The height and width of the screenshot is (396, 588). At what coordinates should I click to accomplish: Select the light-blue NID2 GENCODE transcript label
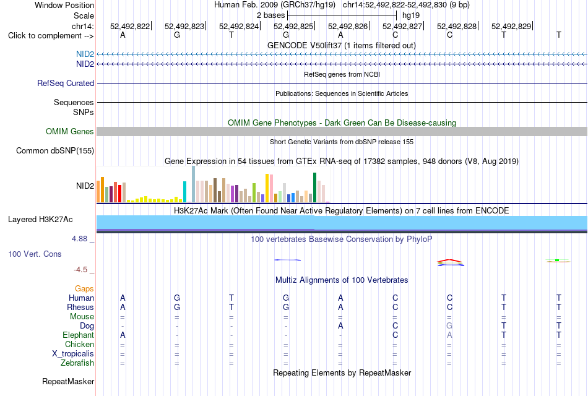(85, 54)
